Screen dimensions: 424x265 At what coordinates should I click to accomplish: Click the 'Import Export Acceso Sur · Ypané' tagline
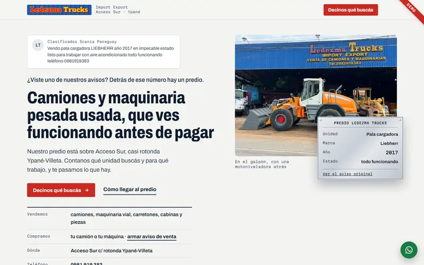pos(118,10)
